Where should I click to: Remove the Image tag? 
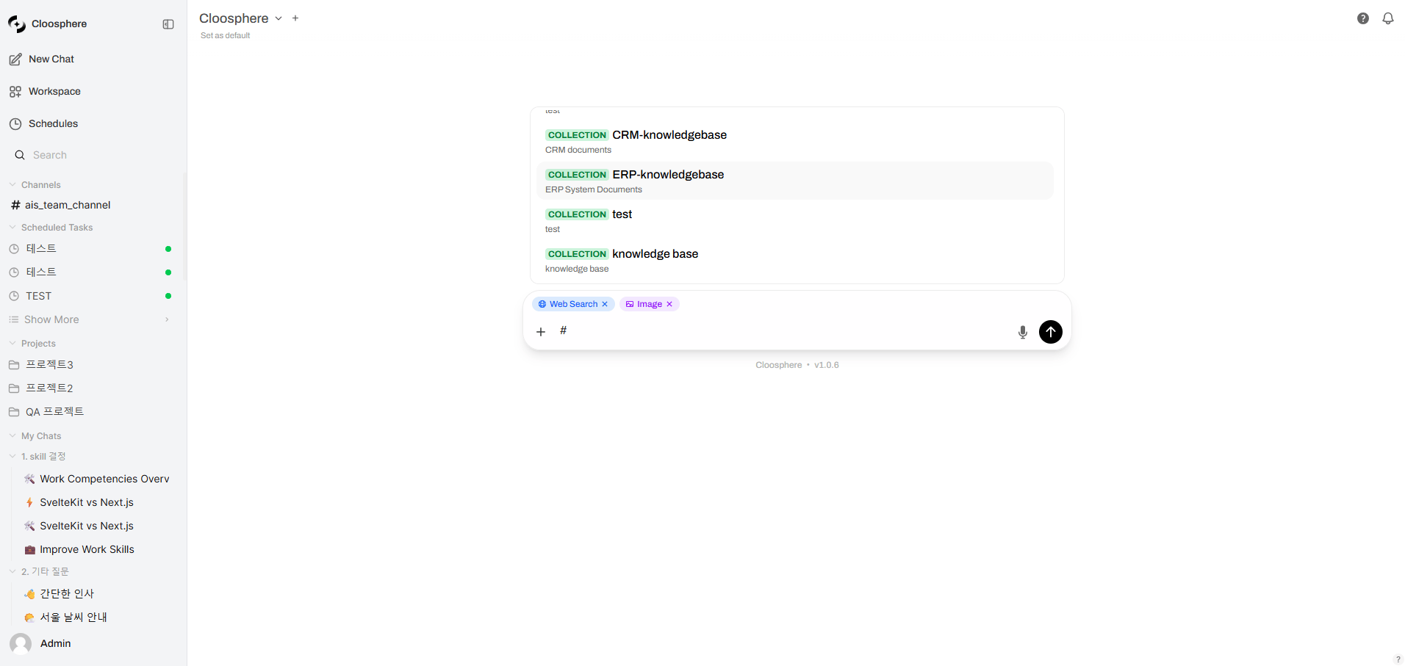(x=669, y=304)
